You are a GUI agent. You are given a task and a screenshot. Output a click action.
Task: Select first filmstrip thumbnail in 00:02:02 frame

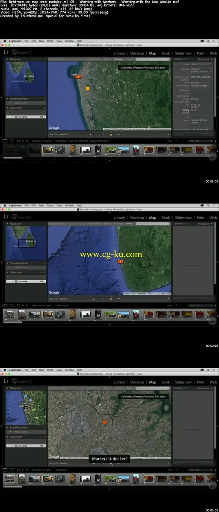9,314
